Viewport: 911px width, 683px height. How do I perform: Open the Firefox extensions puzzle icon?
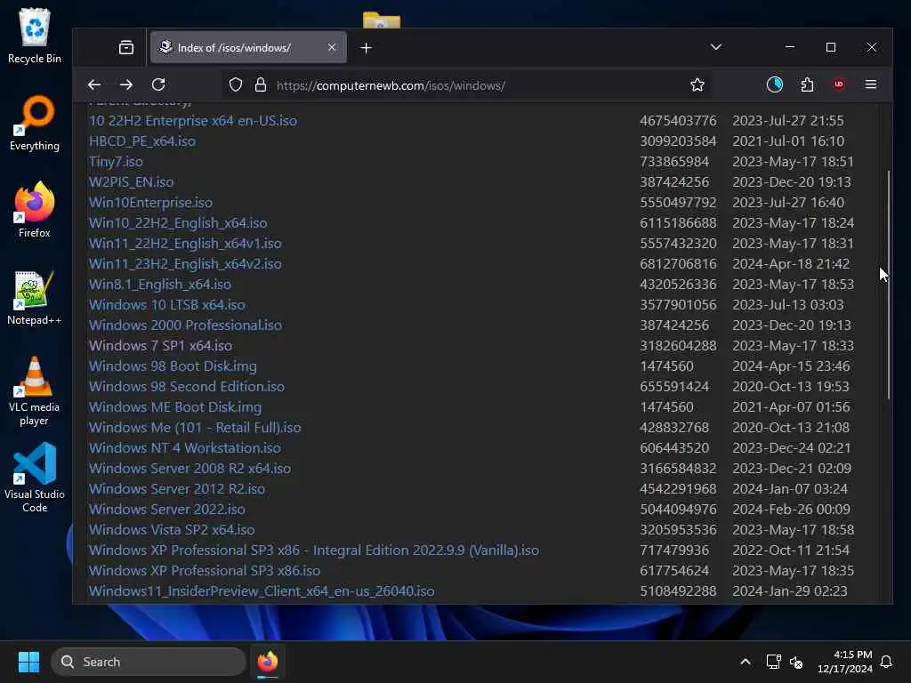(x=807, y=84)
